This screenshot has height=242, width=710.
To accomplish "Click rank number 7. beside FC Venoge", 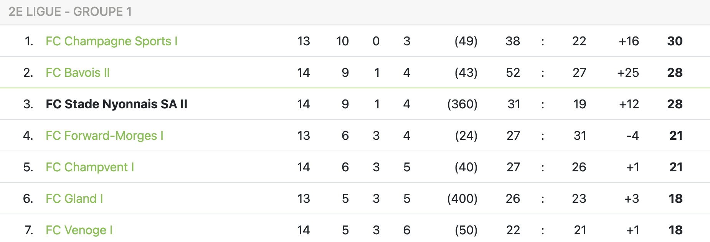I will pos(29,230).
